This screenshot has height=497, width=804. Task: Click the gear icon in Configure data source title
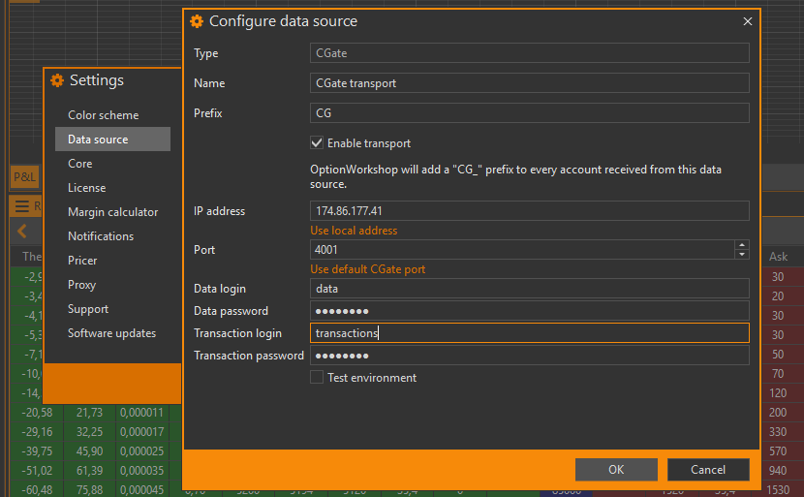(197, 21)
